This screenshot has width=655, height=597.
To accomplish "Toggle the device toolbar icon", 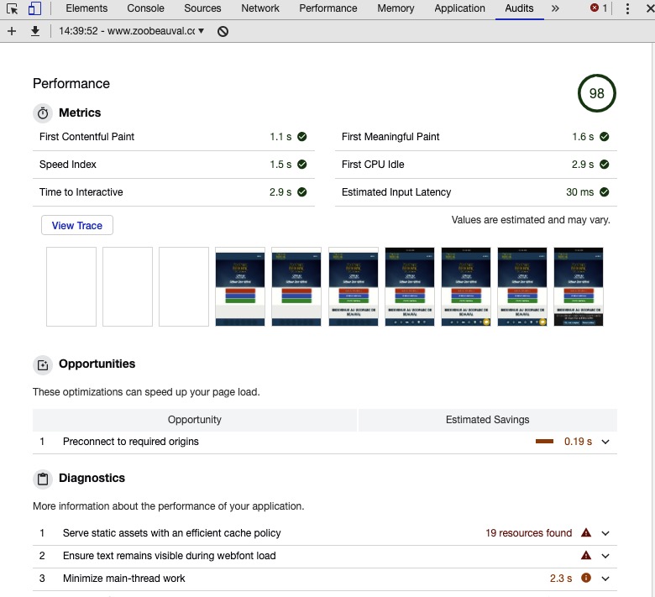I will pyautogui.click(x=34, y=8).
